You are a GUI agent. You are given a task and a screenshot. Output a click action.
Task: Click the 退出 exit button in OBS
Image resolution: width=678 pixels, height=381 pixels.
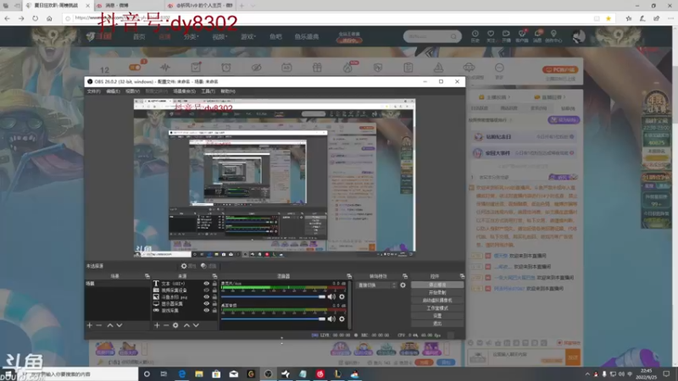pos(437,323)
